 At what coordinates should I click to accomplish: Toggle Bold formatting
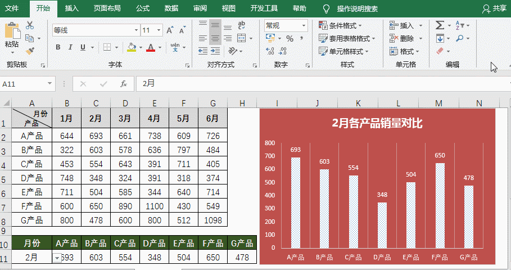pyautogui.click(x=58, y=47)
